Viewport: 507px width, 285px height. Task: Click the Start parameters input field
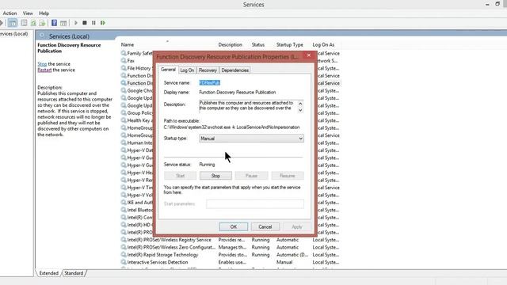point(255,204)
